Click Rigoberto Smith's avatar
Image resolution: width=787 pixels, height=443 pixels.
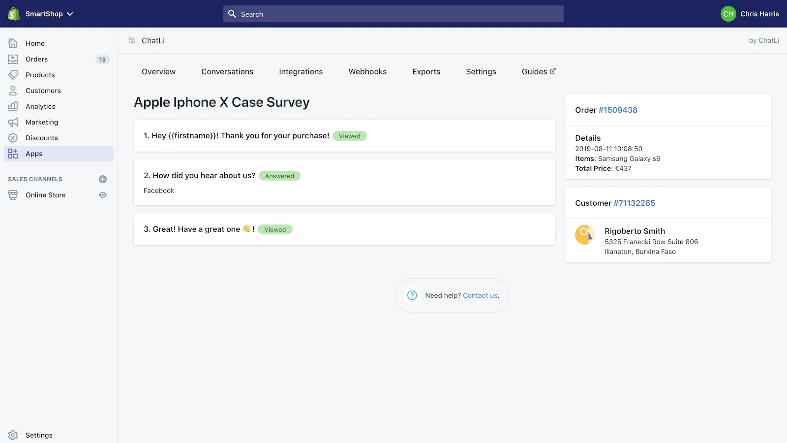tap(585, 235)
